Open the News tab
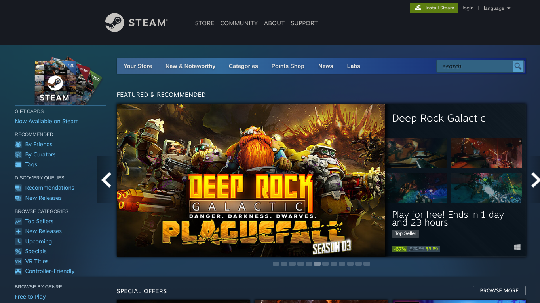540x303 pixels. pyautogui.click(x=326, y=66)
